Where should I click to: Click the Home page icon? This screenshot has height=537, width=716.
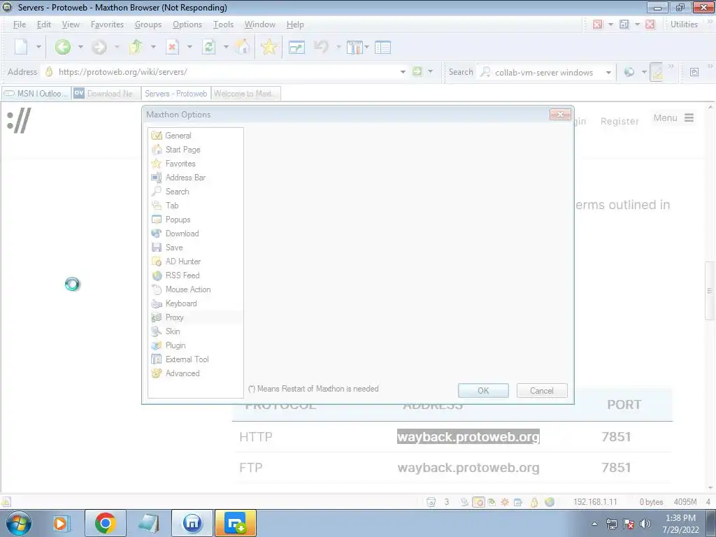pos(243,47)
